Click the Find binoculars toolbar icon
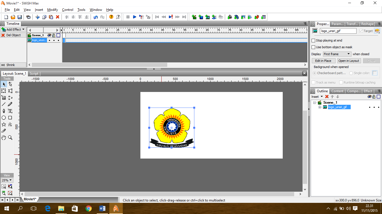This screenshot has width=382, height=214. click(28, 17)
